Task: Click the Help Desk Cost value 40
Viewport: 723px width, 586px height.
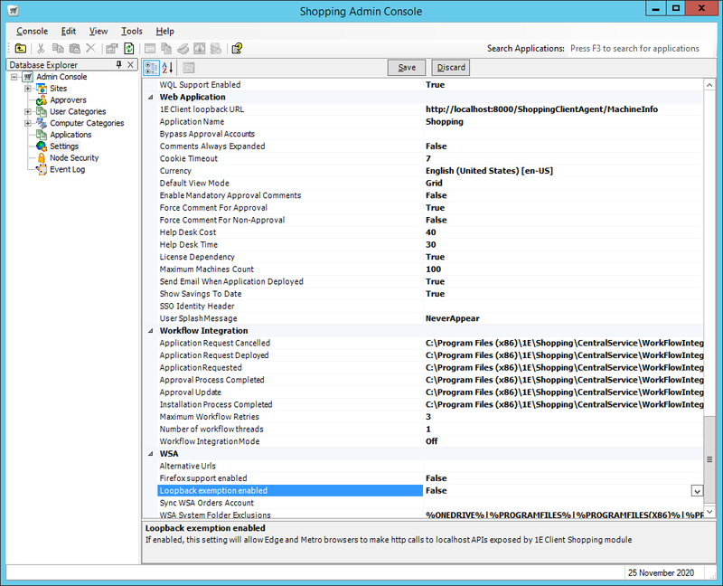Action: (x=431, y=232)
